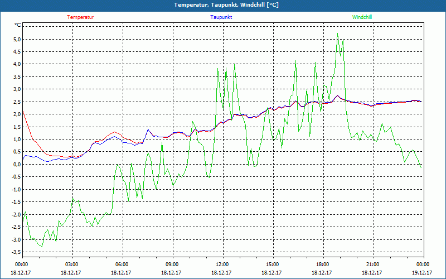Click the '3,5' positive y-axis value
The height and width of the screenshot is (279, 446).
17,76
